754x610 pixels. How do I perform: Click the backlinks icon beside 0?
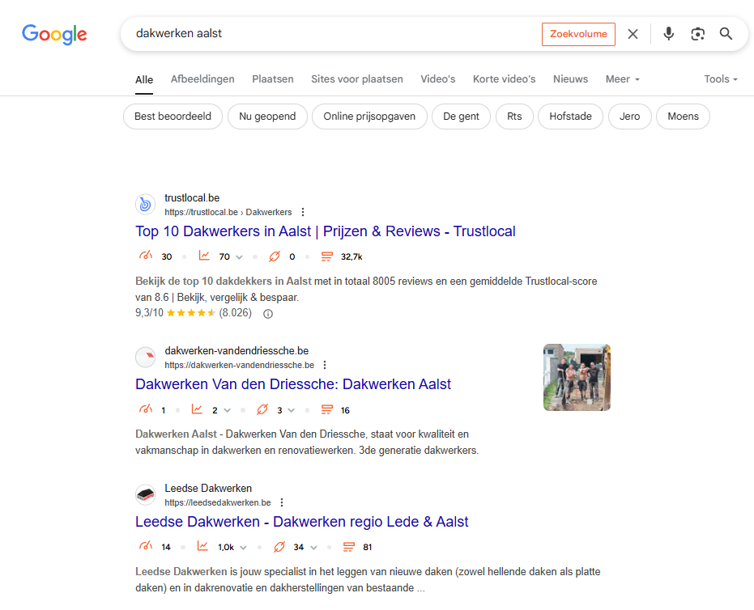(274, 256)
